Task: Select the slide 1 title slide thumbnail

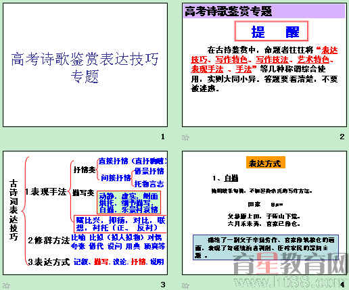Action: [x=85, y=65]
